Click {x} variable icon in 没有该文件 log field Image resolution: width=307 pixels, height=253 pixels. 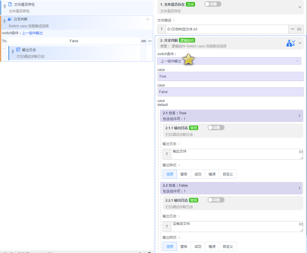[x=301, y=224]
